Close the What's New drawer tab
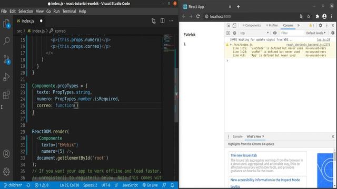 263,136
